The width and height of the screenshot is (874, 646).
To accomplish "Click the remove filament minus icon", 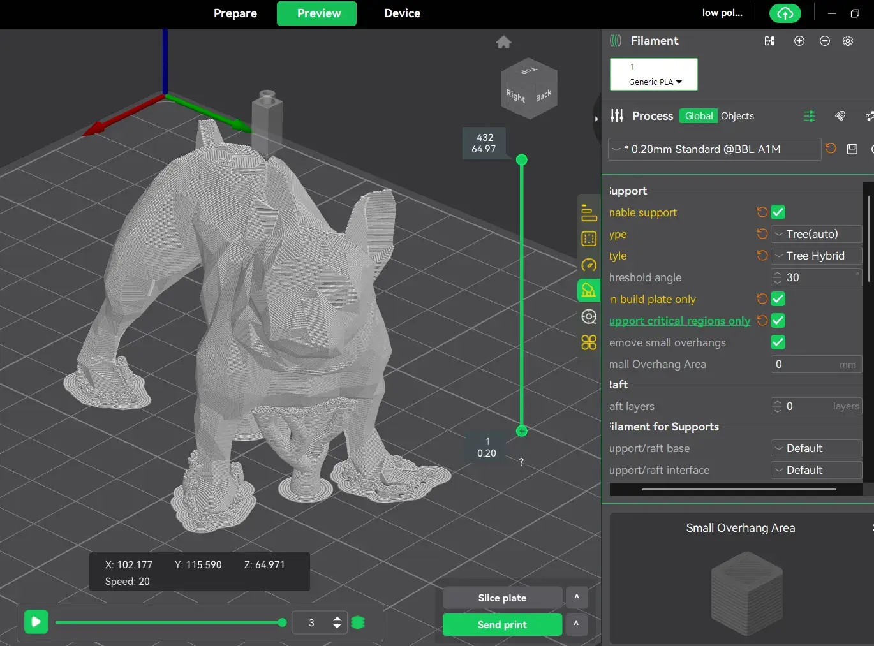I will point(824,41).
